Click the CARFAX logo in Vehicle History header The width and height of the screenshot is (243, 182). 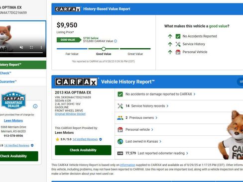pyautogui.click(x=76, y=82)
